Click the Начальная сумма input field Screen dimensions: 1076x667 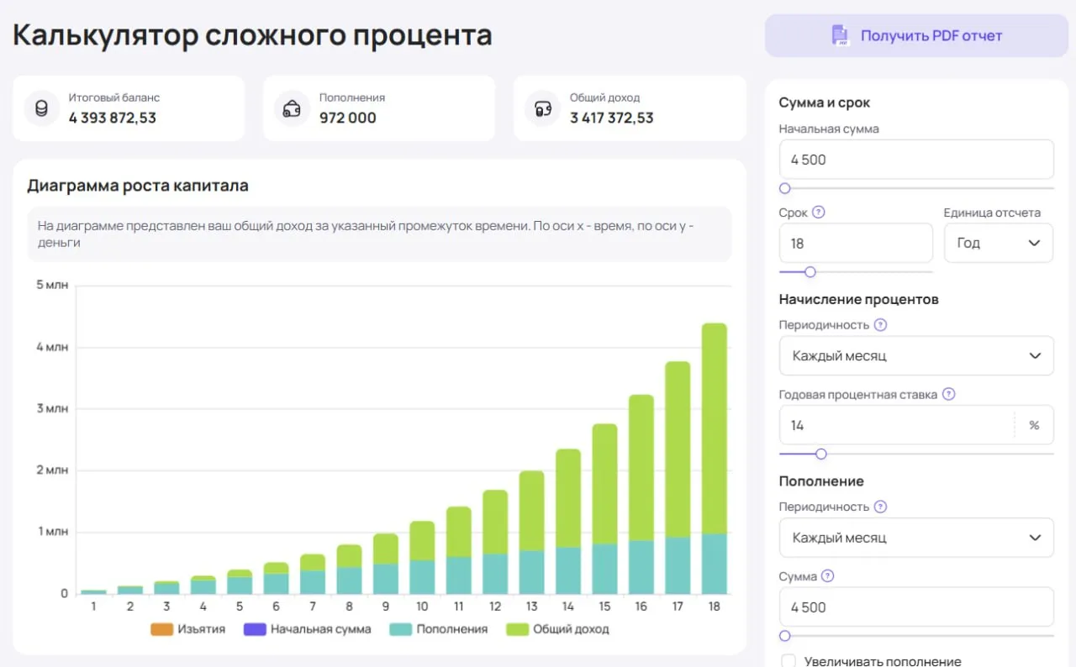coord(916,160)
